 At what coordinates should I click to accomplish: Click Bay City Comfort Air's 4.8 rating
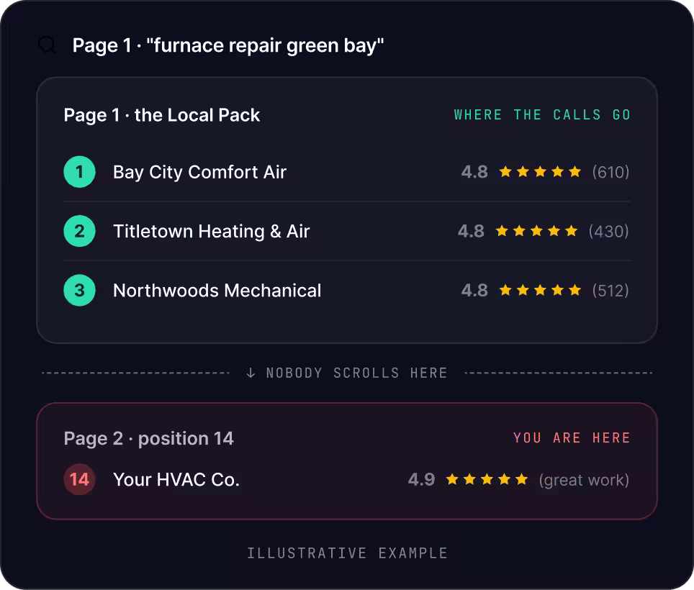coord(474,172)
